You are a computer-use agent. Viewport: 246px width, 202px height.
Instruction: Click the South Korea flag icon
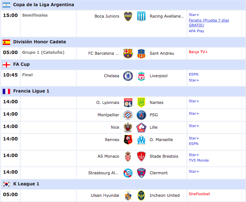7,184
